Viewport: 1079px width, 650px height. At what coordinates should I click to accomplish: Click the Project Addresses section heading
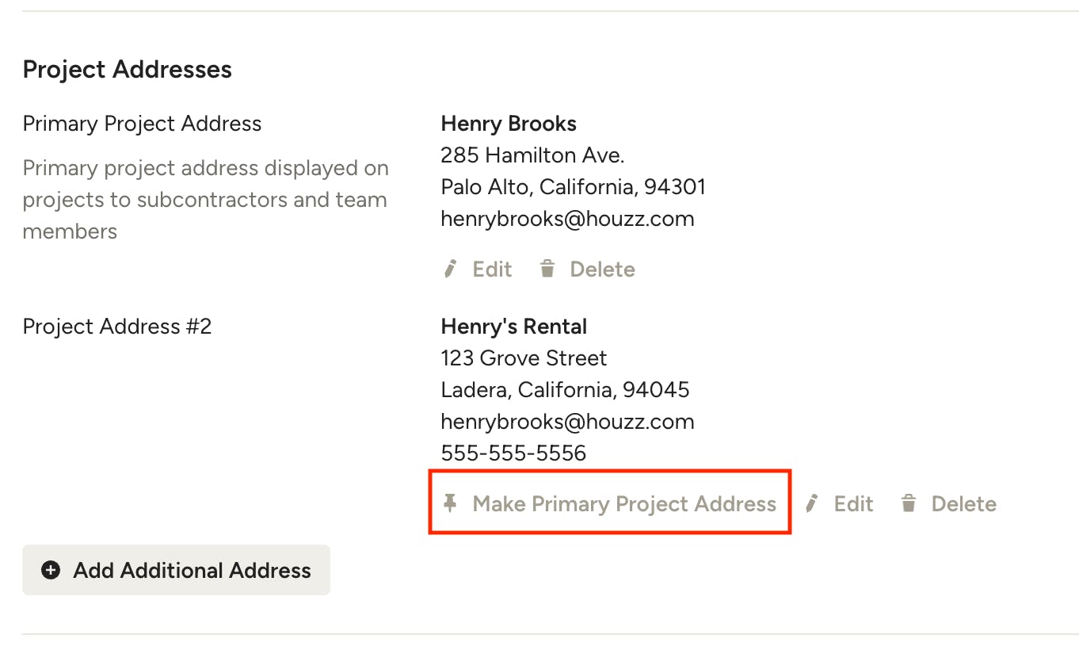128,70
